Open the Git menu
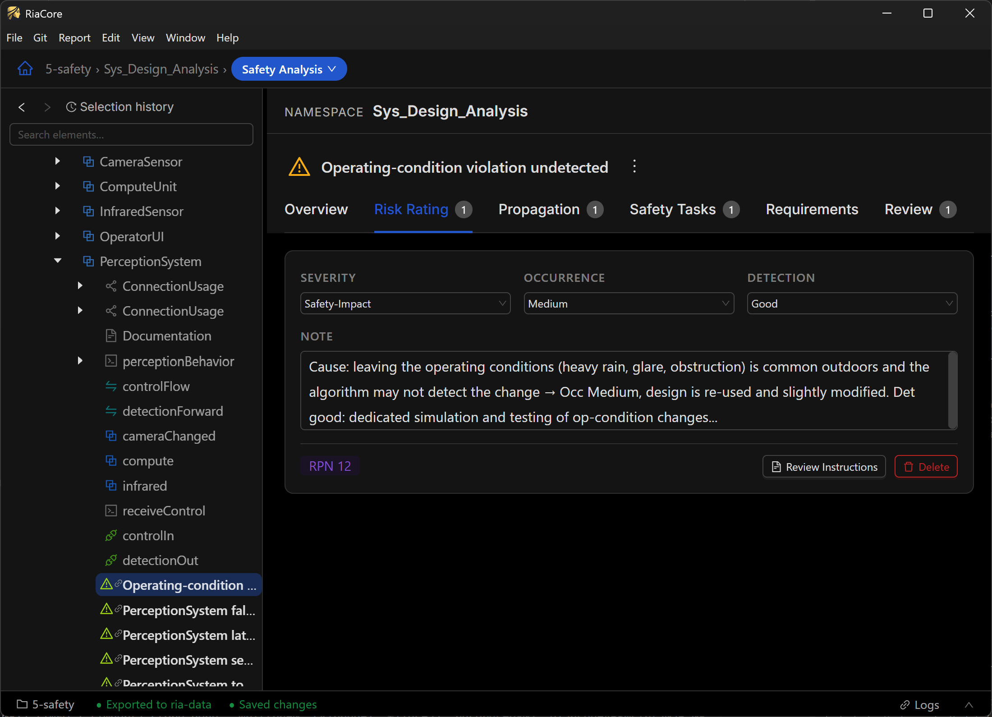This screenshot has width=992, height=717. 40,38
